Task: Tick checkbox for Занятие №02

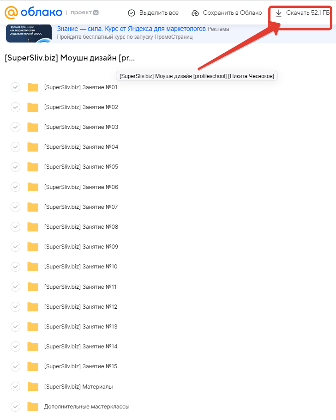Action: tap(16, 107)
